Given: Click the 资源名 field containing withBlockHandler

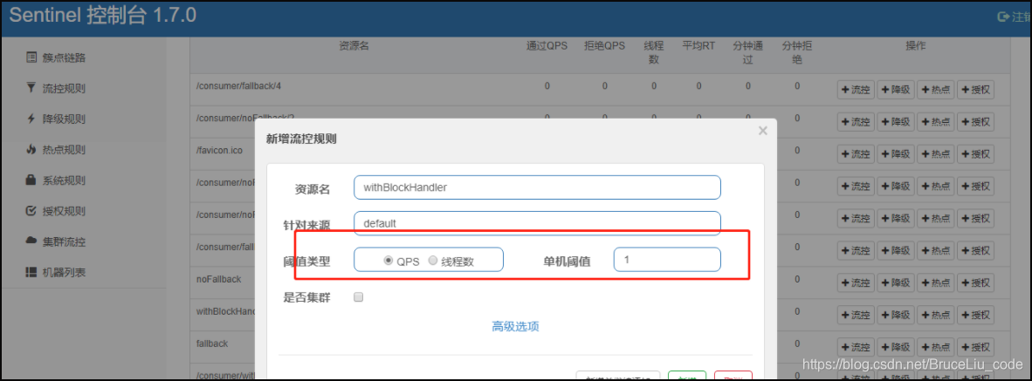Looking at the screenshot, I should tap(537, 187).
